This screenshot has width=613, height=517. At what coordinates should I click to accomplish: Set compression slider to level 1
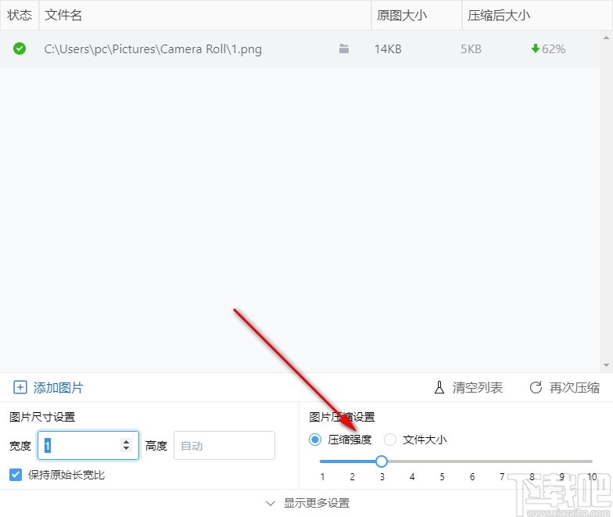322,461
